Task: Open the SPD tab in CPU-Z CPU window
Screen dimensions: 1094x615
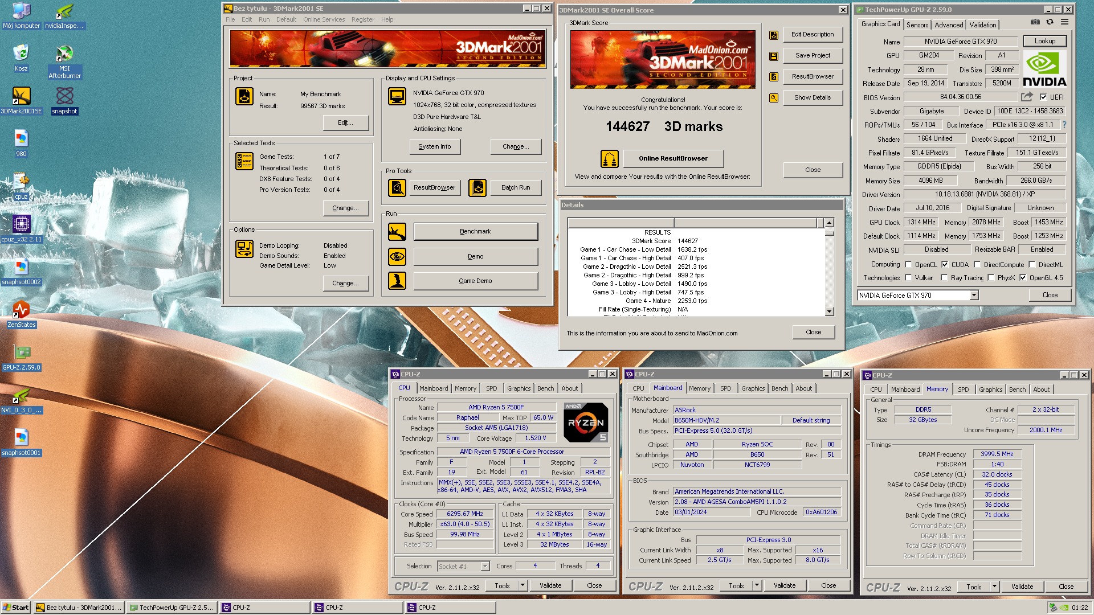Action: (491, 388)
